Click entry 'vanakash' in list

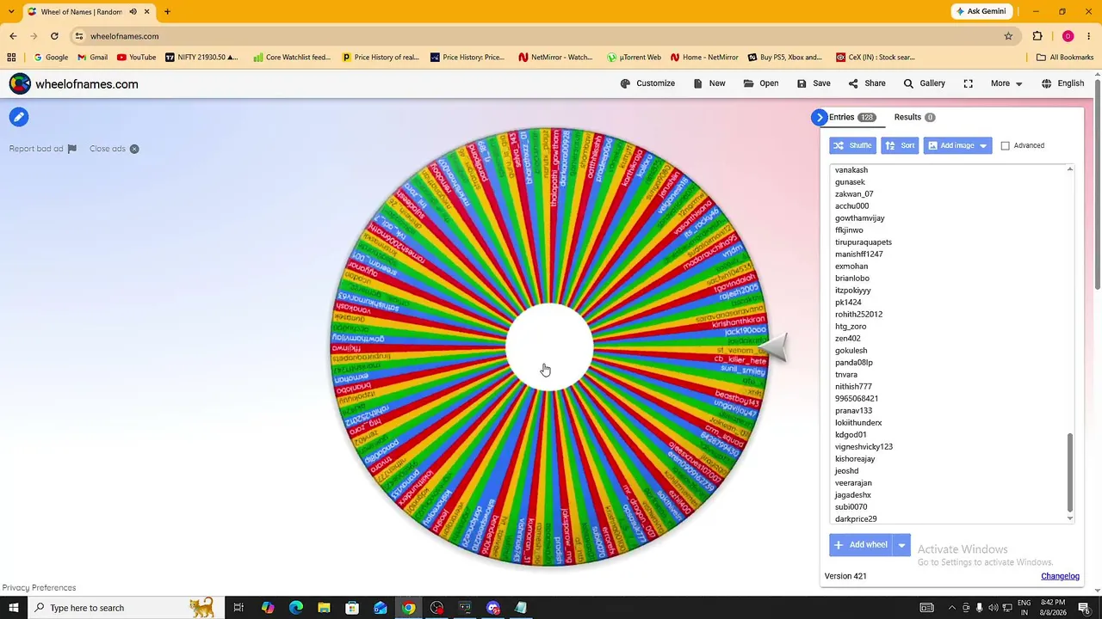coord(851,170)
